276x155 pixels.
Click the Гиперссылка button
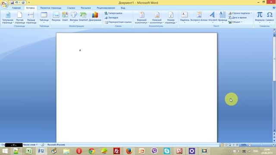point(113,13)
